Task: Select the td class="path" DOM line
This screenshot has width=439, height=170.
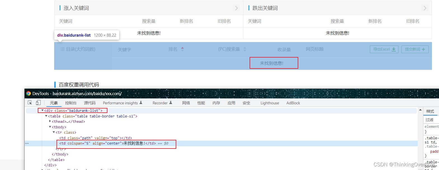Action: (x=96, y=138)
